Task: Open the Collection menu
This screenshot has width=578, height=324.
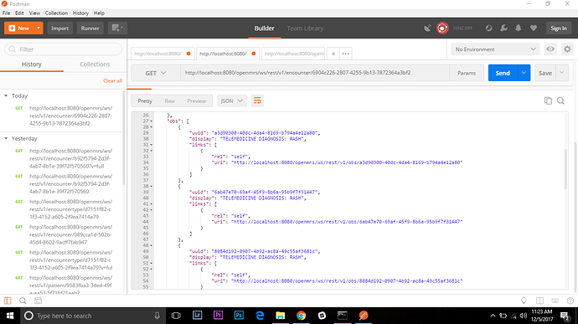Action: point(56,13)
